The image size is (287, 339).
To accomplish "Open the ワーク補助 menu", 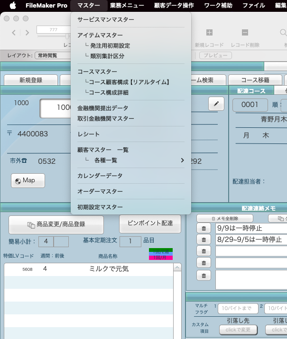I will pos(218,5).
